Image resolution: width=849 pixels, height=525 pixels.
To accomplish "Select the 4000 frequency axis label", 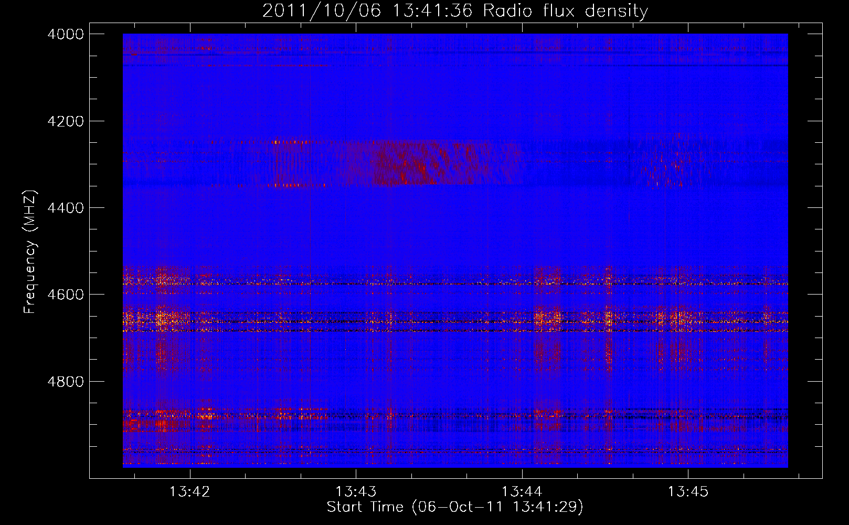I will pos(66,34).
